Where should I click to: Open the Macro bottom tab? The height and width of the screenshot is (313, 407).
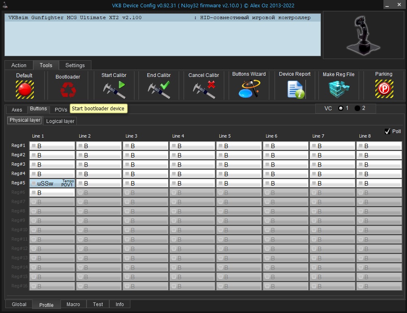tap(73, 304)
